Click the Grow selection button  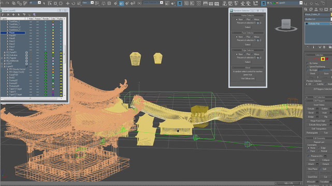coord(326,74)
